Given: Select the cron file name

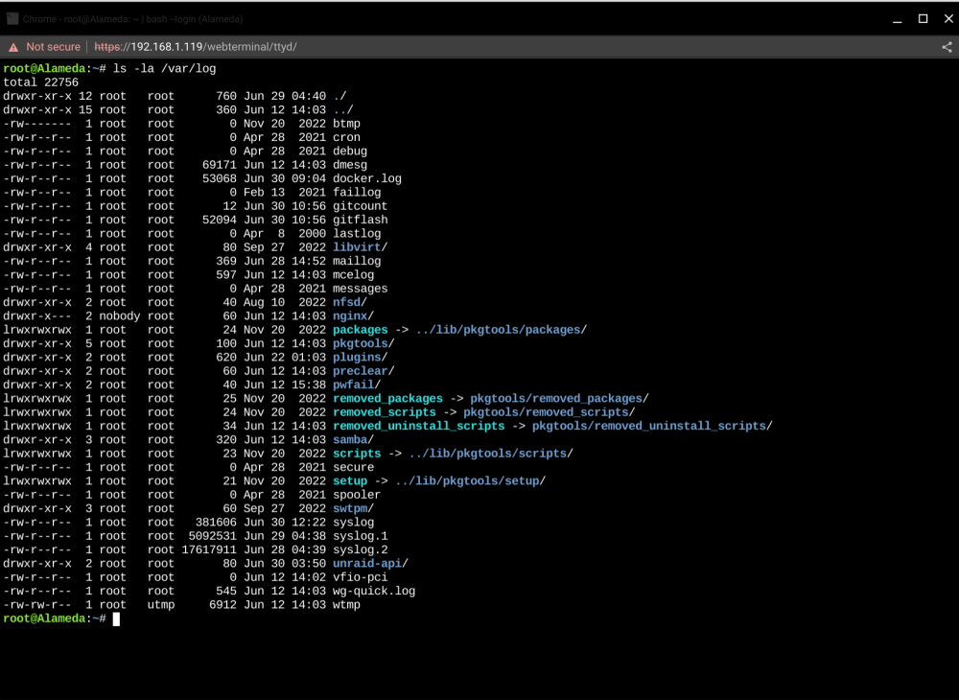Looking at the screenshot, I should pyautogui.click(x=346, y=137).
